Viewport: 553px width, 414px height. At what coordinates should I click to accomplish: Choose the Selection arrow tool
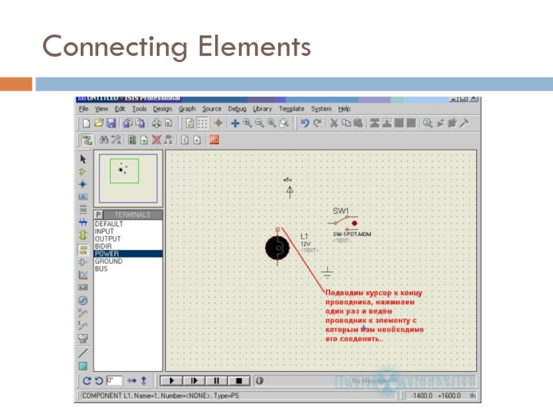tap(83, 159)
